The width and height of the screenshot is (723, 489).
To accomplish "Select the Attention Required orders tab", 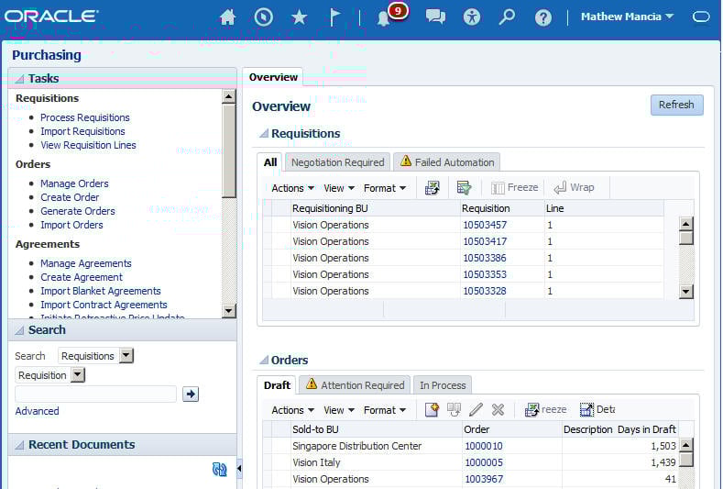I will coord(355,384).
